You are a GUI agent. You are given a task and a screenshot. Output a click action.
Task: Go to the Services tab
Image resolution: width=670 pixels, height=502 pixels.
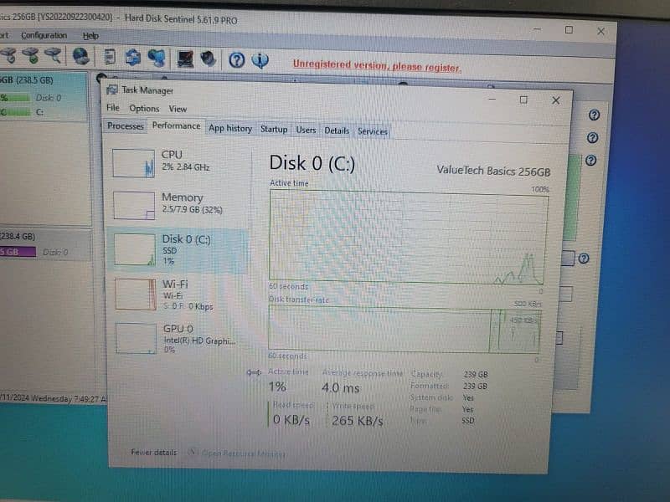tap(373, 131)
